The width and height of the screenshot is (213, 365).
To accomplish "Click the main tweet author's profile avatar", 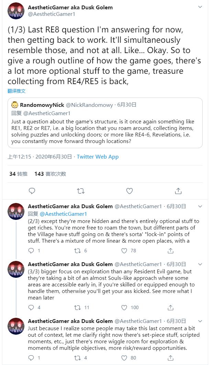I will click(x=16, y=11).
